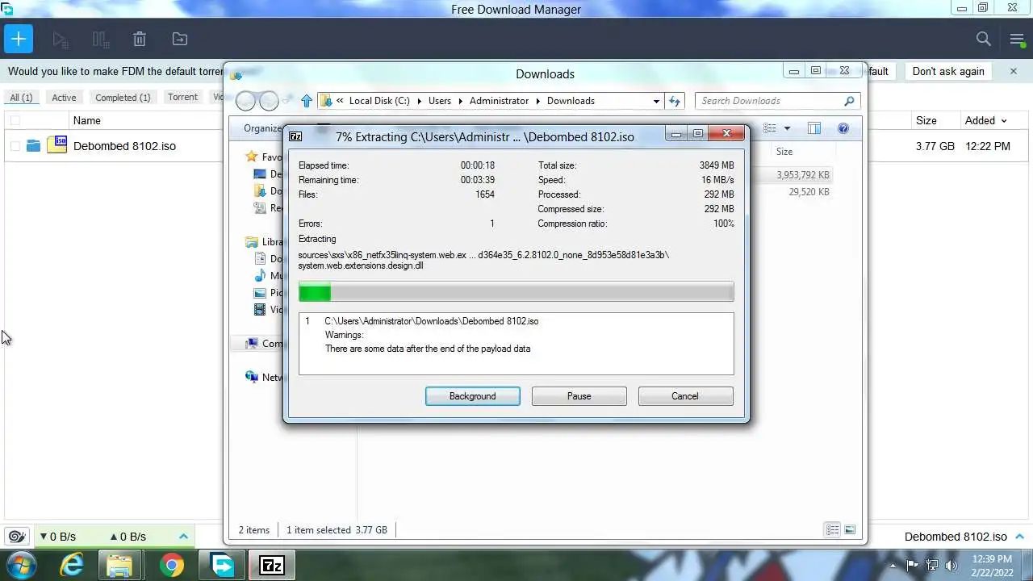Click Users in the address path
This screenshot has width=1033, height=581.
(x=440, y=101)
